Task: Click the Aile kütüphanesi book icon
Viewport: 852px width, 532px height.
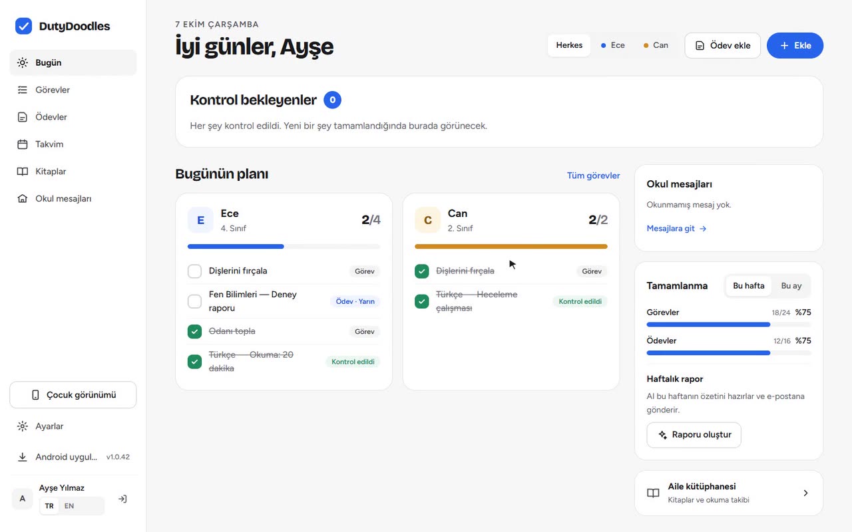Action: click(x=654, y=493)
